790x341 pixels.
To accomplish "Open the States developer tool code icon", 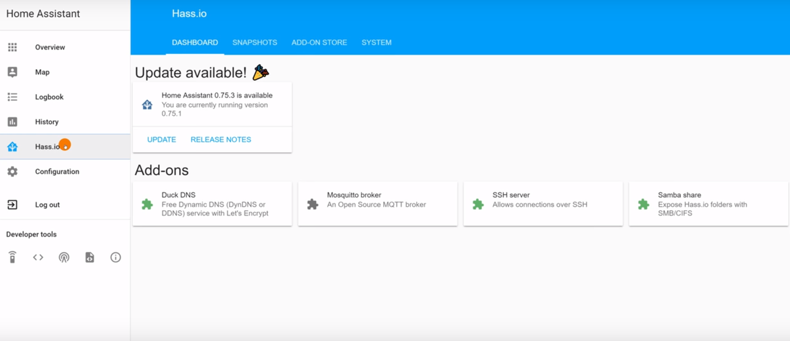I will (x=38, y=257).
